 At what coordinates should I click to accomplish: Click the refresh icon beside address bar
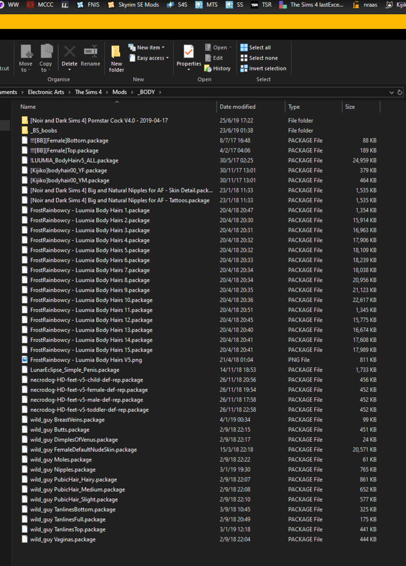click(x=400, y=92)
